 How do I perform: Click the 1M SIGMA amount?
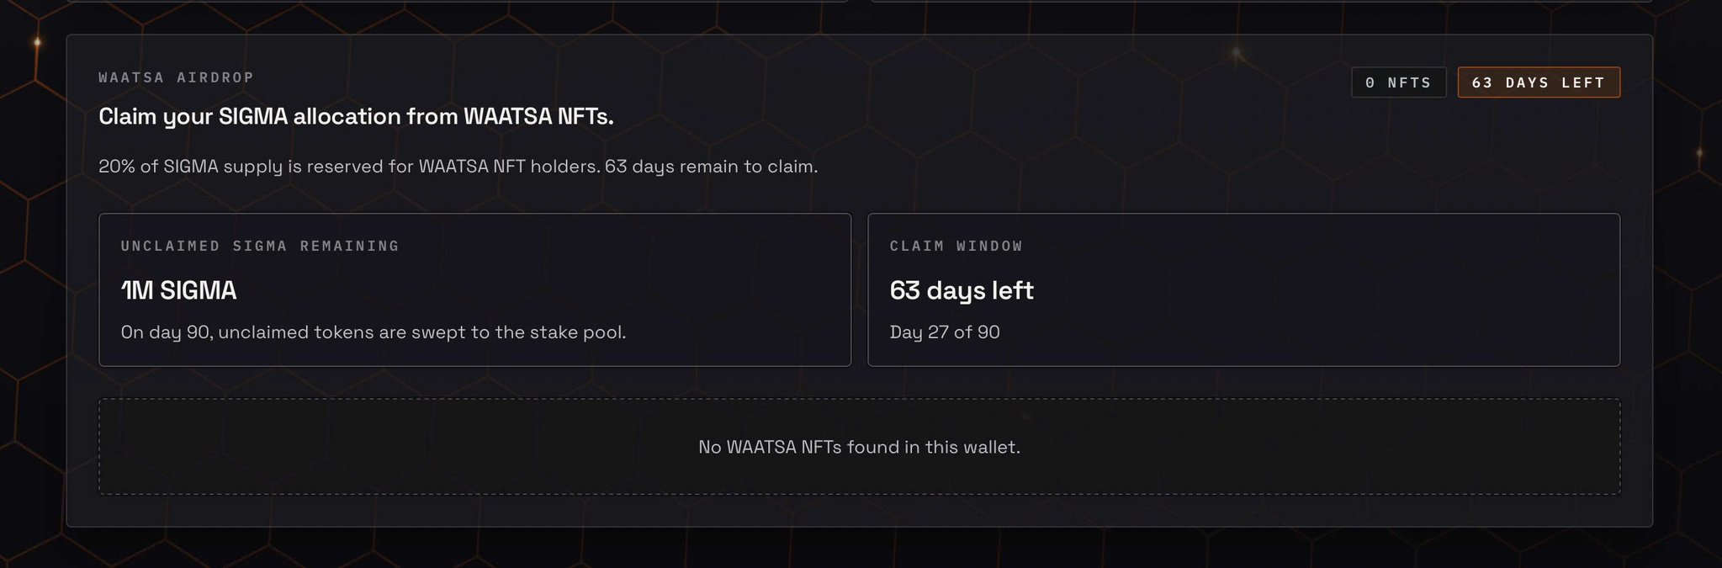[x=178, y=290]
